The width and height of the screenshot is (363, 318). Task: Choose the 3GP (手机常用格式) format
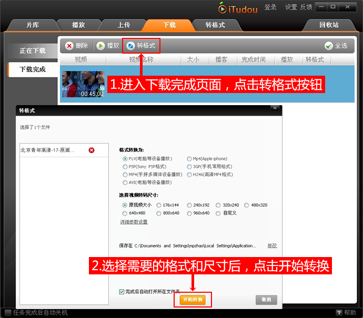(189, 167)
